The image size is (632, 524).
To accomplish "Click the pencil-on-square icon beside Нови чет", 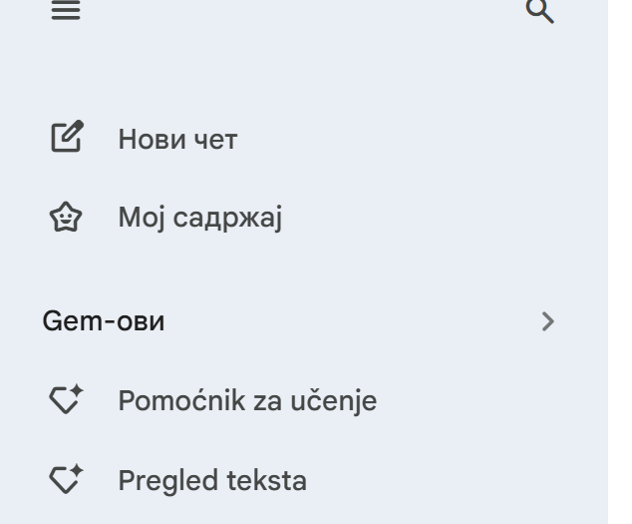I will point(67,138).
